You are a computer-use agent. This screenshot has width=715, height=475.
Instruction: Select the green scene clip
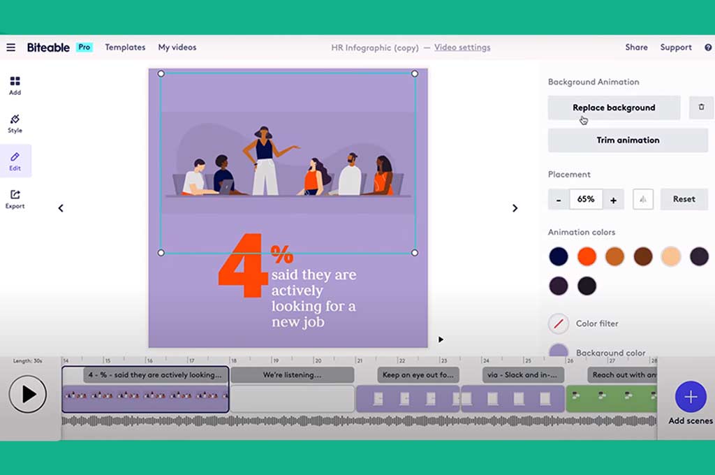coord(612,398)
